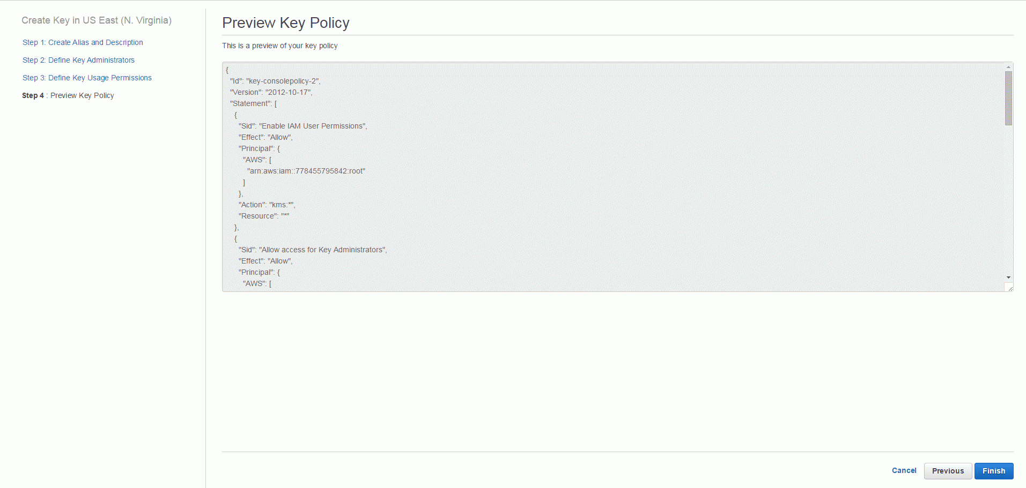Open Step 1: Create Alias and Description

coord(83,42)
